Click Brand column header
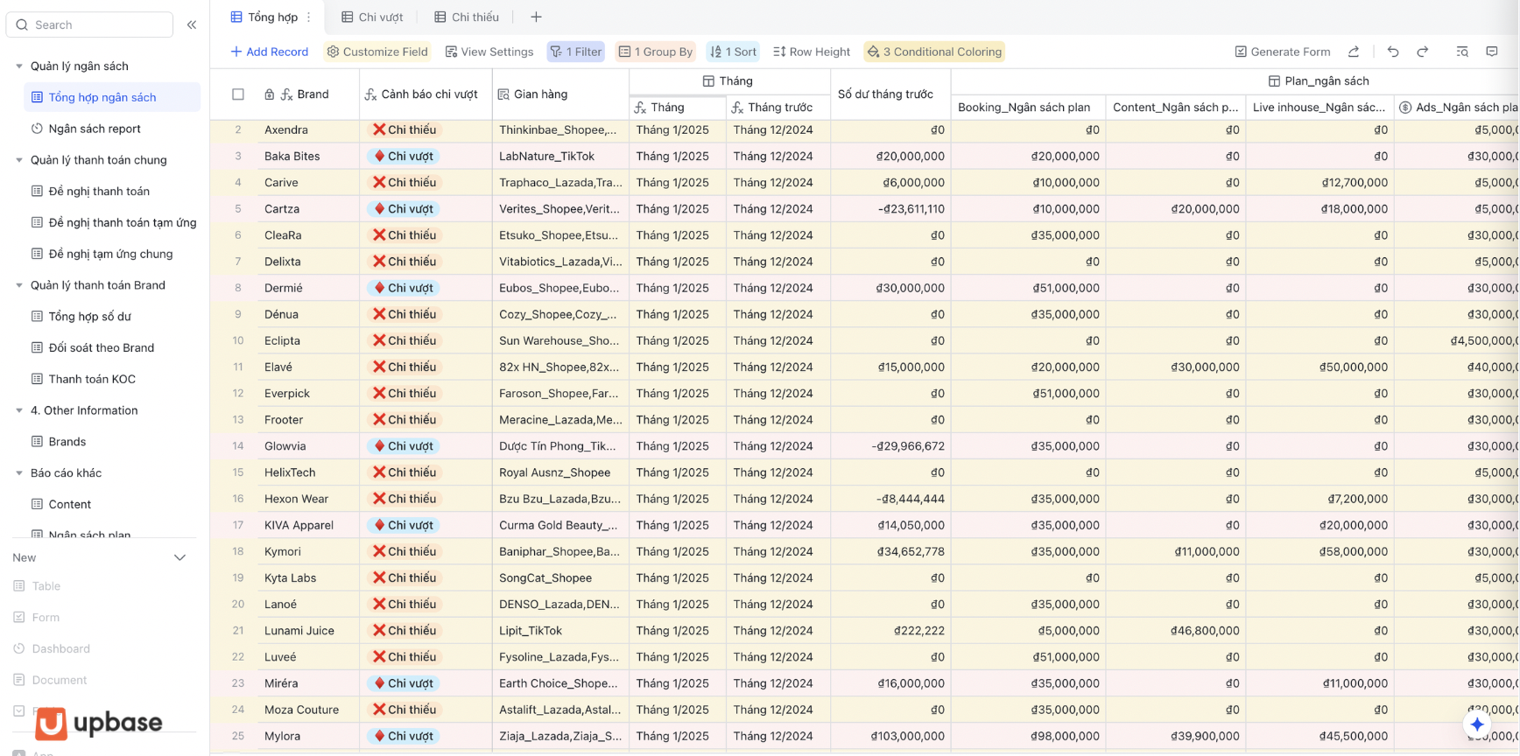Viewport: 1520px width, 756px height. coord(308,94)
